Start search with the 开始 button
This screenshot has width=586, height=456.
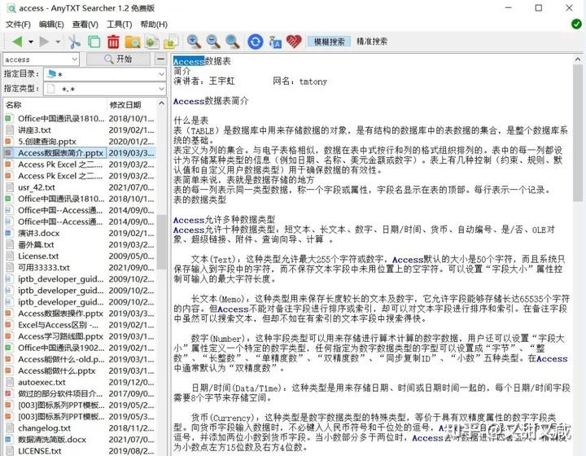pos(119,59)
